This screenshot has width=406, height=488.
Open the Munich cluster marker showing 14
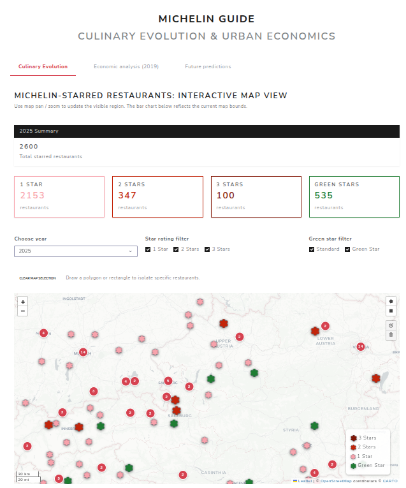point(83,352)
